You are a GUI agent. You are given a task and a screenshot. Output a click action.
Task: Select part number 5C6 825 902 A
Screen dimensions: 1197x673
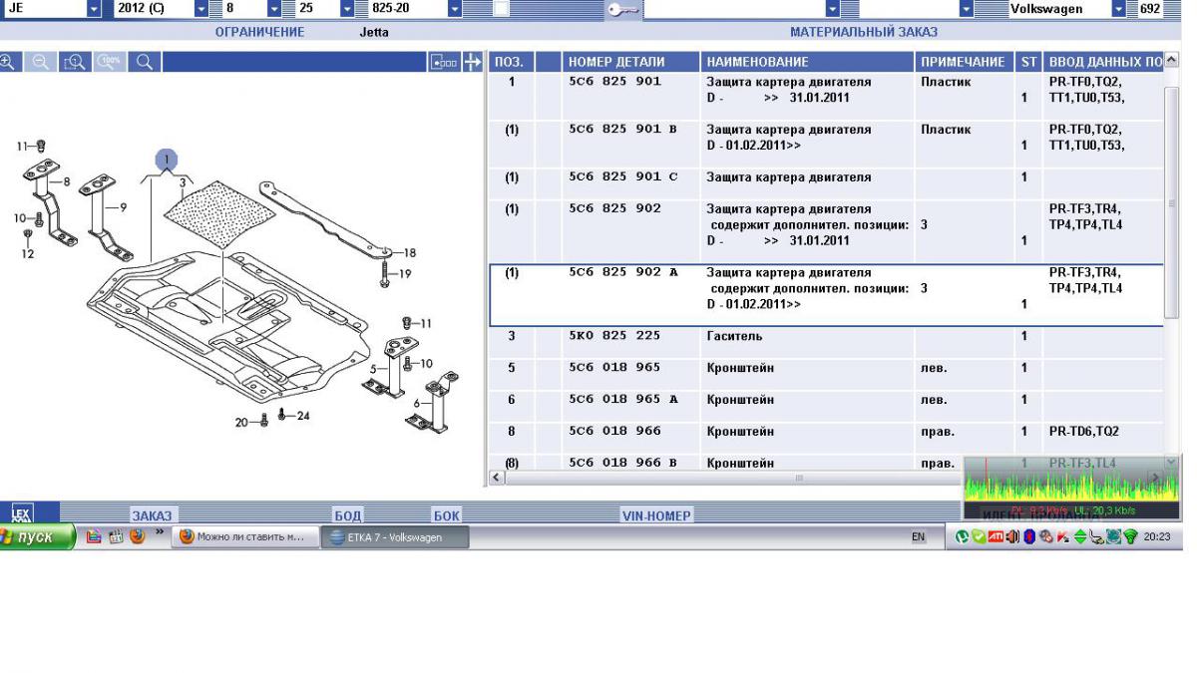622,272
